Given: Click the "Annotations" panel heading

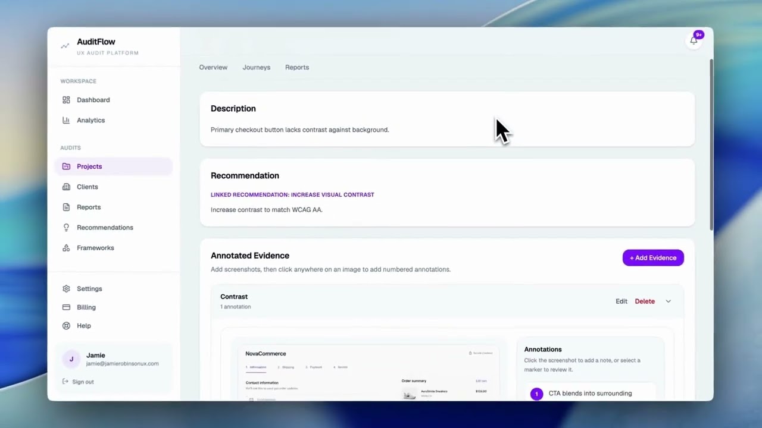Looking at the screenshot, I should tap(543, 350).
